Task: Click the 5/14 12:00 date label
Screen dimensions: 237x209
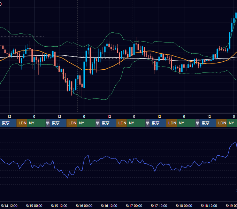Action: click(x=9, y=206)
